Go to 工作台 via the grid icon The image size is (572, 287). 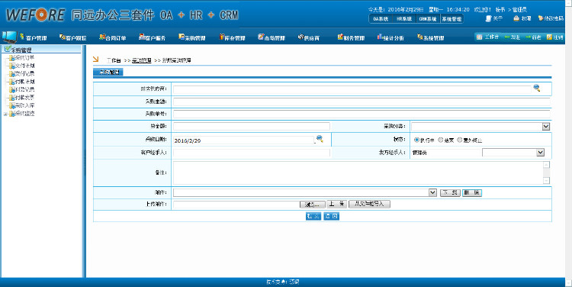(x=480, y=37)
